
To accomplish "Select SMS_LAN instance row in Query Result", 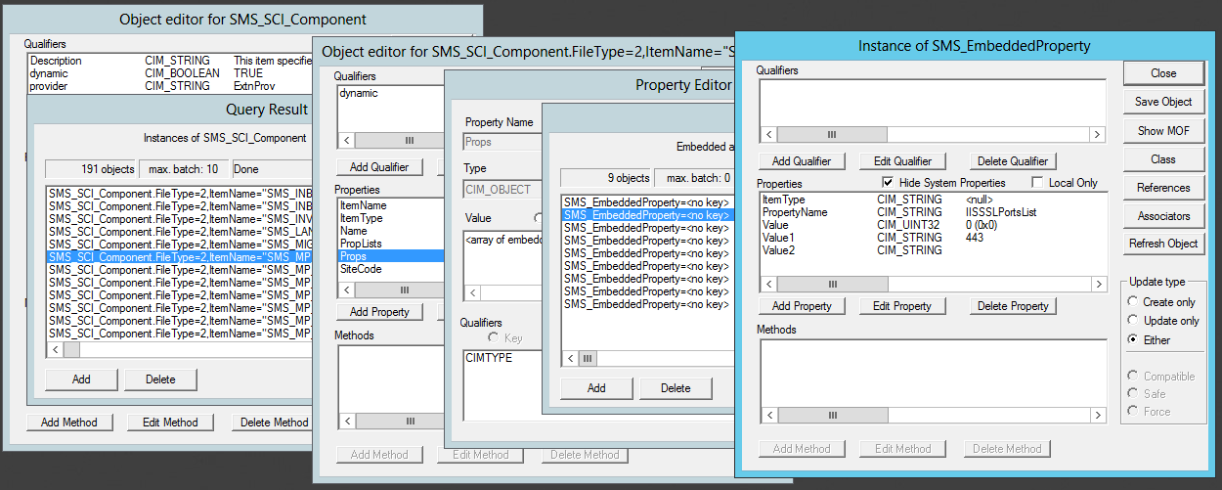I will click(179, 232).
